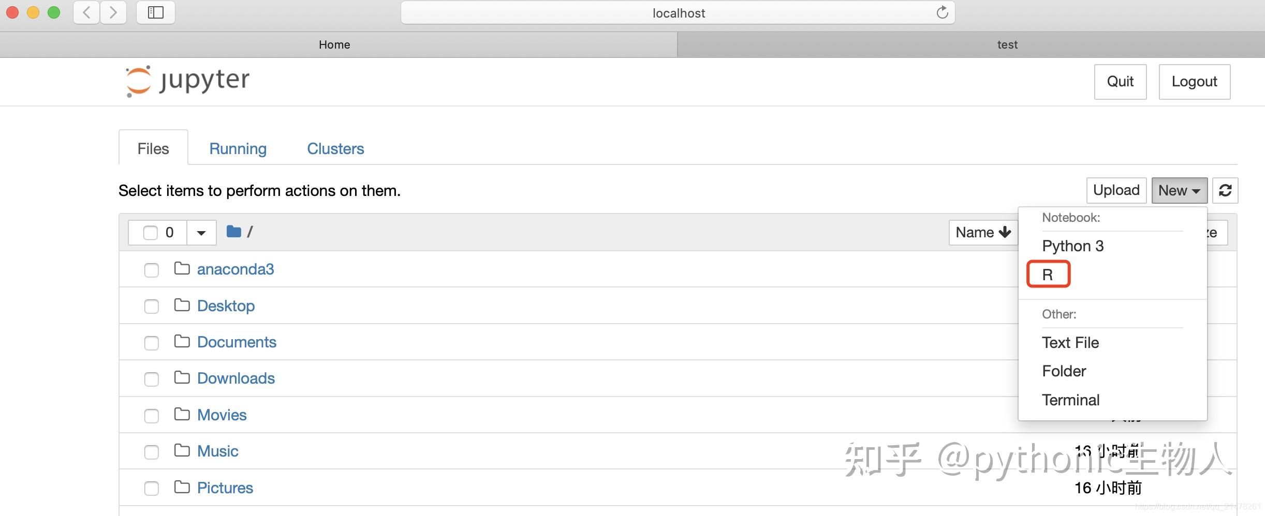
Task: Switch to the Running tab
Action: click(x=238, y=148)
